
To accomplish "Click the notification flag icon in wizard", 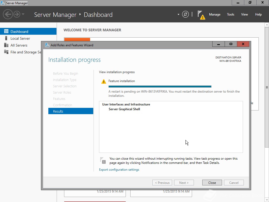I will [103, 160].
